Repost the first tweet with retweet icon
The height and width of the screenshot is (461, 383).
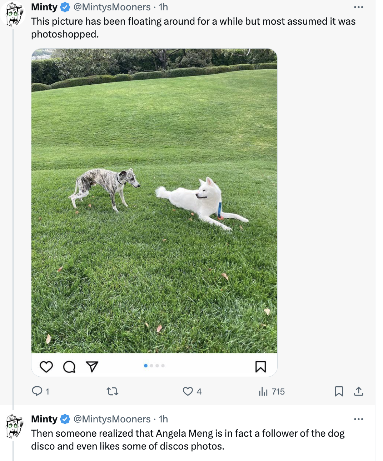113,391
